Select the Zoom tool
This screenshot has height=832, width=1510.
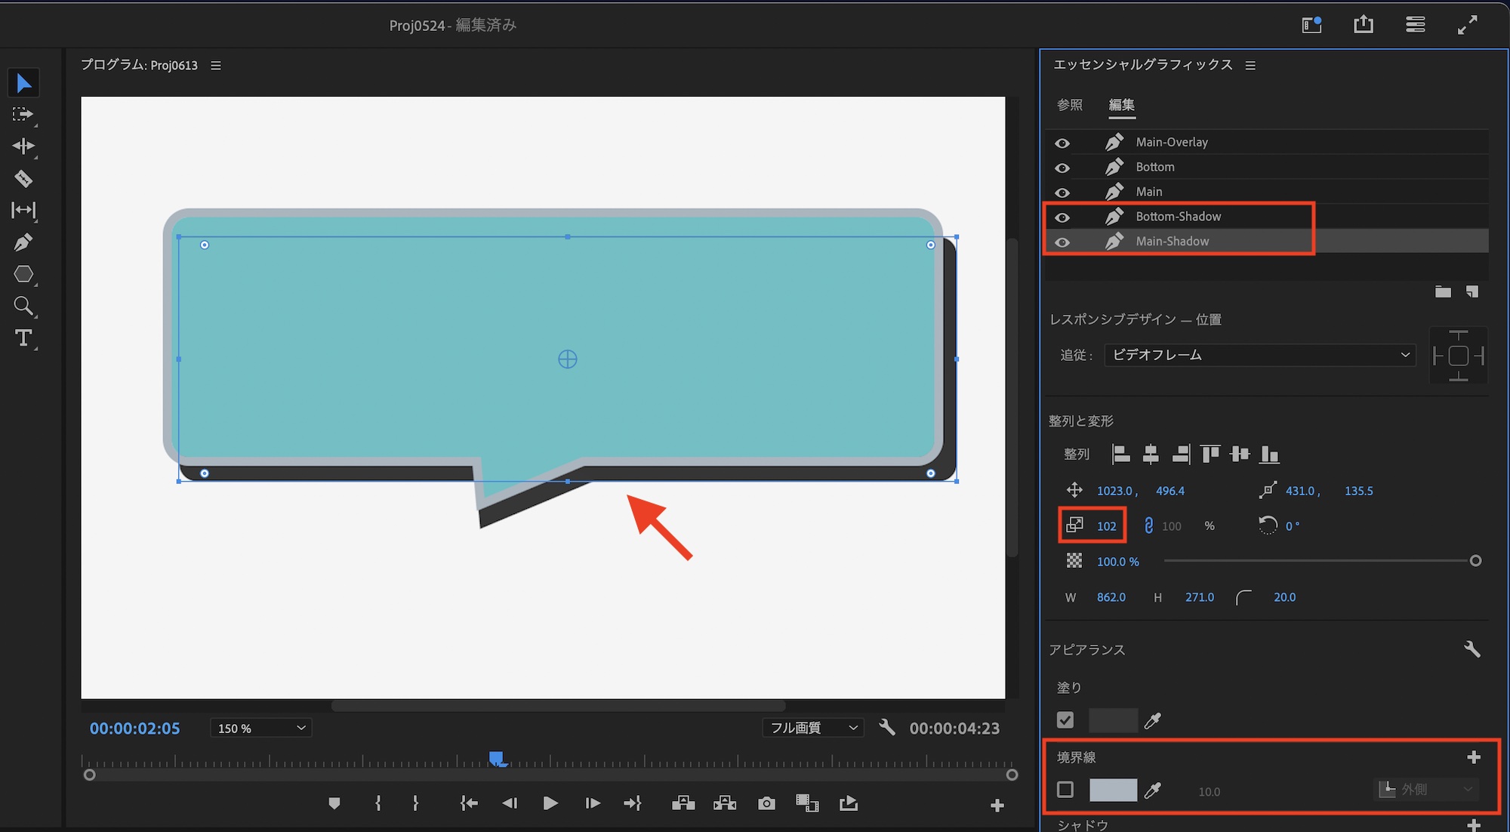pos(23,306)
